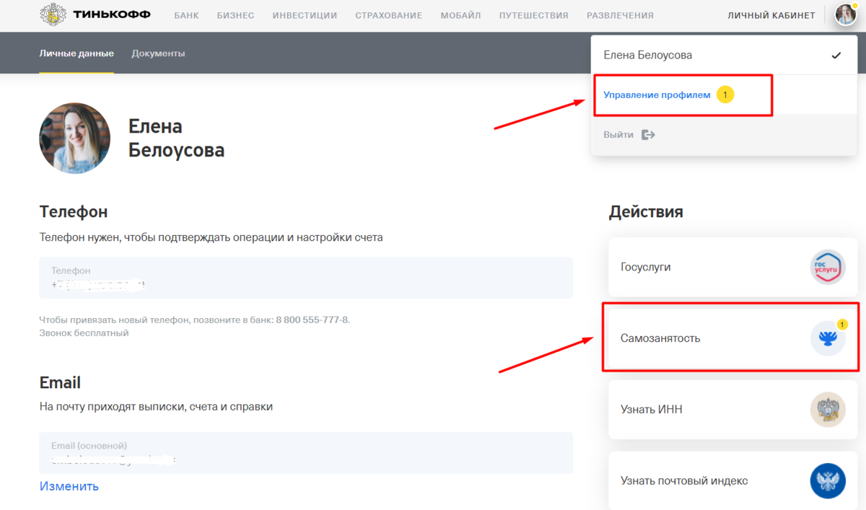Select Елена Белоусова in dropdown
Viewport: 866px width, 510px height.
[x=724, y=56]
